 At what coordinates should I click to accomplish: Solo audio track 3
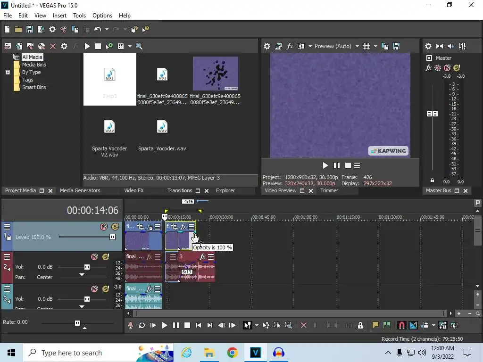105,289
